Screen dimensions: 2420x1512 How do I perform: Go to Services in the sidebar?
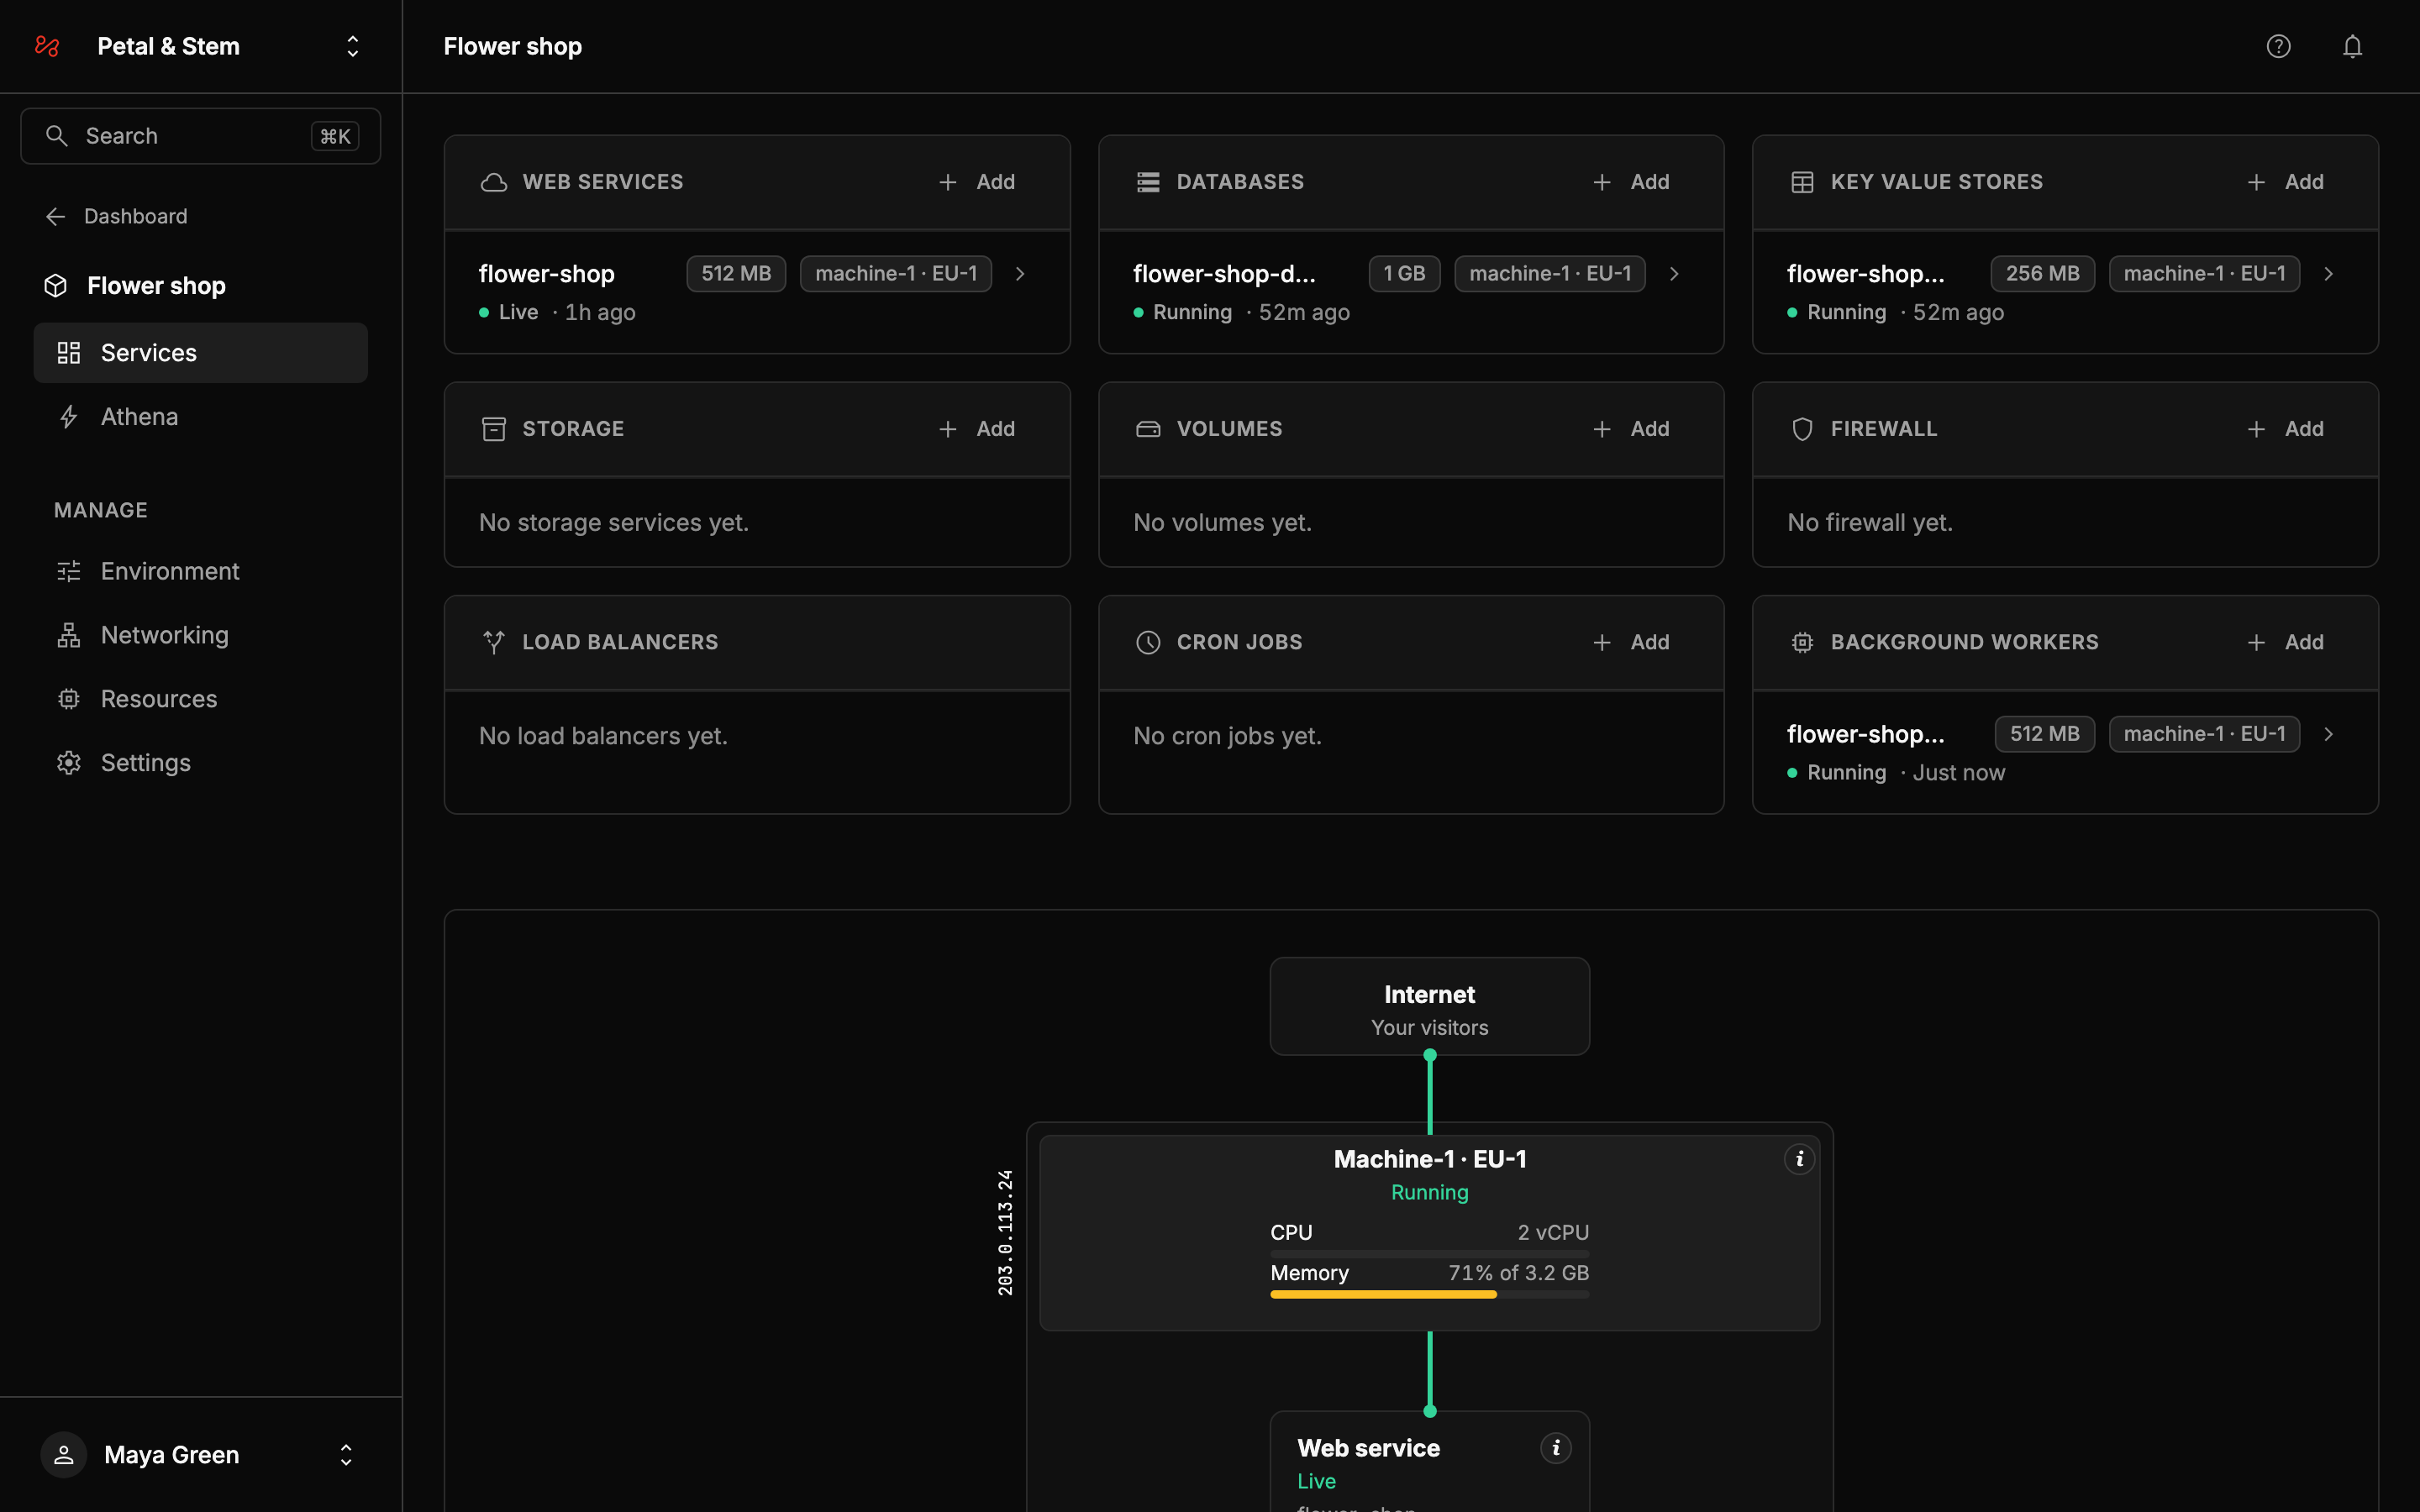pyautogui.click(x=201, y=352)
